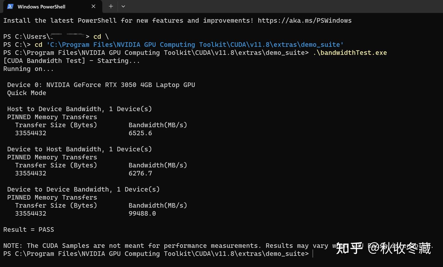Click the Quick Mode text
Viewport: 443px width, 267px height.
[x=27, y=93]
